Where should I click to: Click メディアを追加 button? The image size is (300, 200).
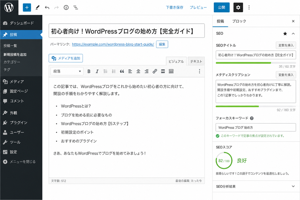pos(66,58)
